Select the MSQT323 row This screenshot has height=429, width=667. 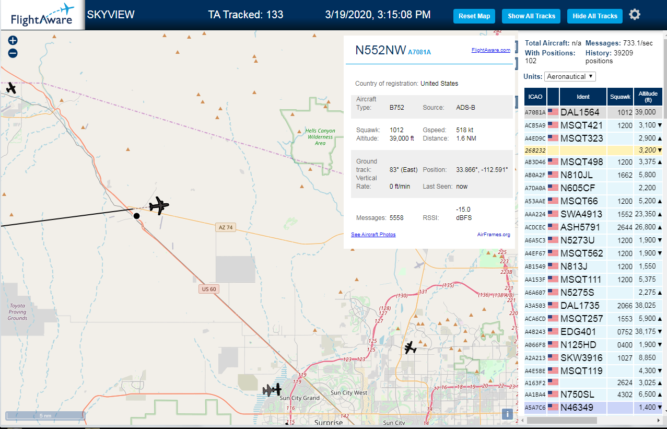click(x=593, y=138)
